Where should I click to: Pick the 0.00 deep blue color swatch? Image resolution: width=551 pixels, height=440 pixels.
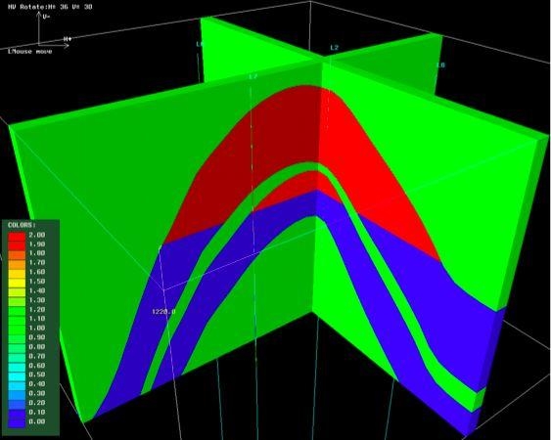pos(17,421)
